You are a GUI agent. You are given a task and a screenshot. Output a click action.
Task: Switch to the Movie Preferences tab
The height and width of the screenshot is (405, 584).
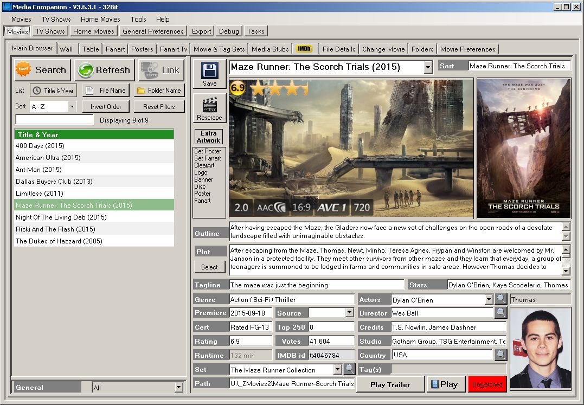pyautogui.click(x=467, y=49)
